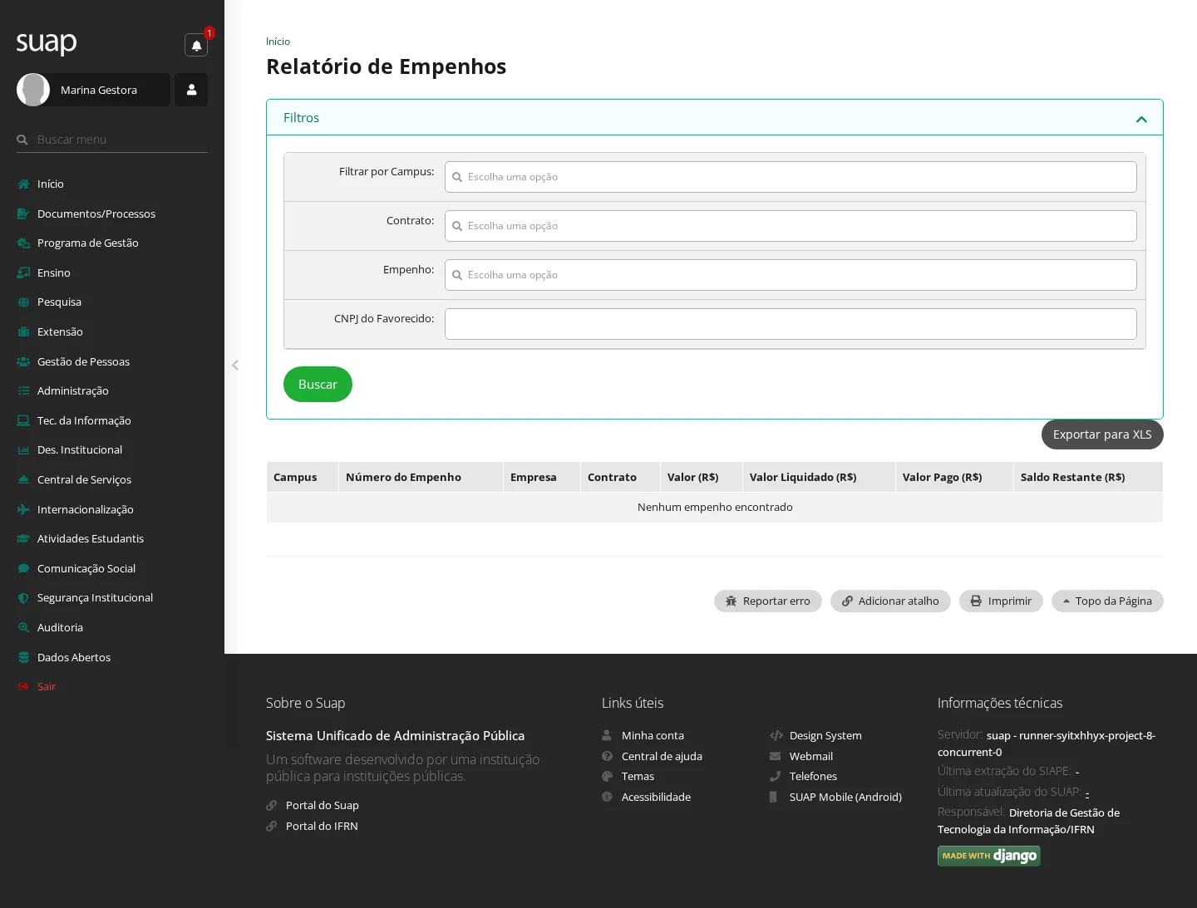Open Central de Serviços menu

(x=112, y=479)
